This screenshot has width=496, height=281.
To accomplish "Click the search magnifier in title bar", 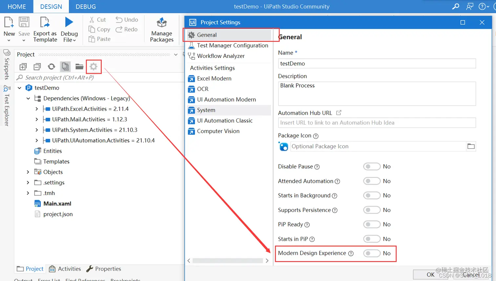I will 456,7.
